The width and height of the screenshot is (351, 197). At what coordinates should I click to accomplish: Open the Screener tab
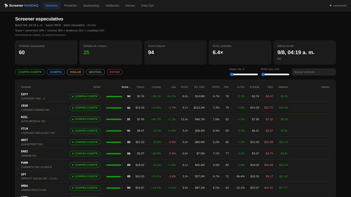[x=52, y=5]
